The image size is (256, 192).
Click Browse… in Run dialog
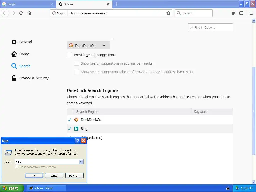74,176
